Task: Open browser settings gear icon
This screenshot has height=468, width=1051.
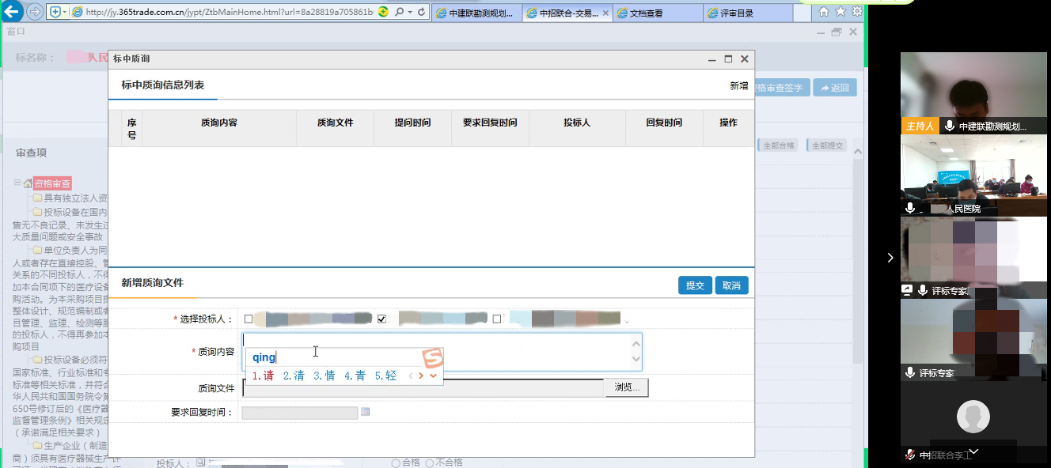Action: pyautogui.click(x=856, y=12)
